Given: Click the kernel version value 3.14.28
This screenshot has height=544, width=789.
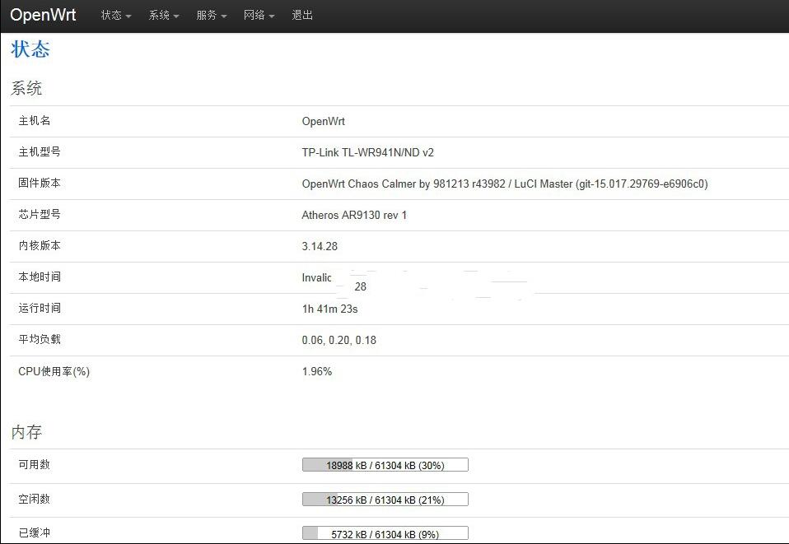Looking at the screenshot, I should [320, 246].
